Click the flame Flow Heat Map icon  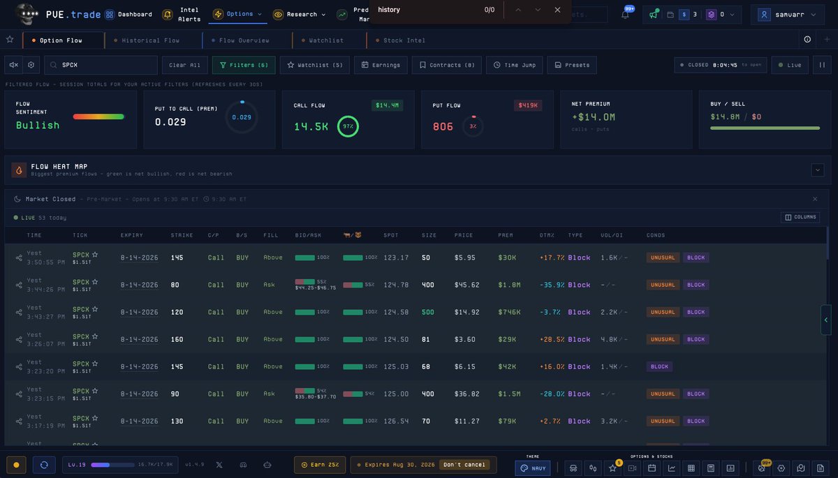pos(19,170)
